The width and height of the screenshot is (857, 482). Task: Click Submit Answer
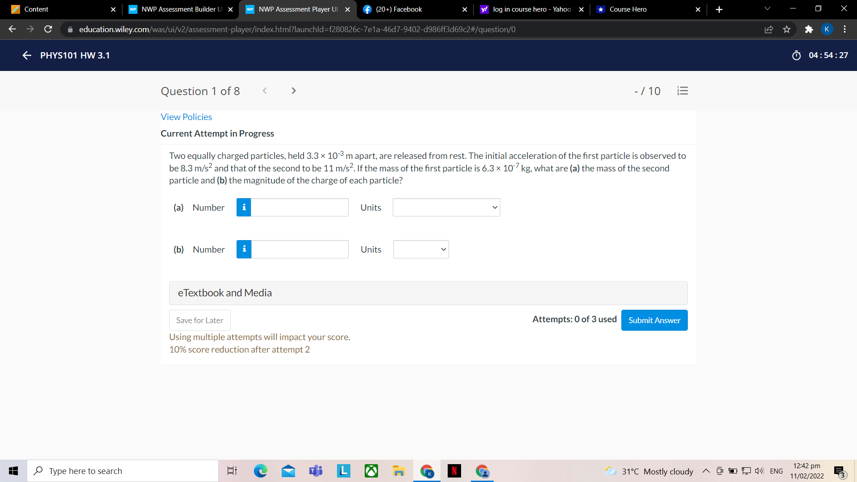tap(654, 320)
